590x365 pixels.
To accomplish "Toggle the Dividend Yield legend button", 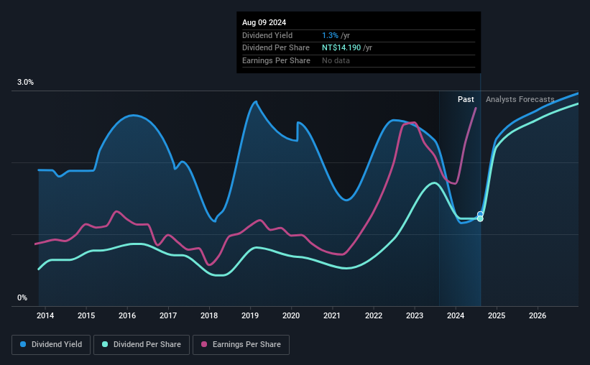I will tap(51, 345).
